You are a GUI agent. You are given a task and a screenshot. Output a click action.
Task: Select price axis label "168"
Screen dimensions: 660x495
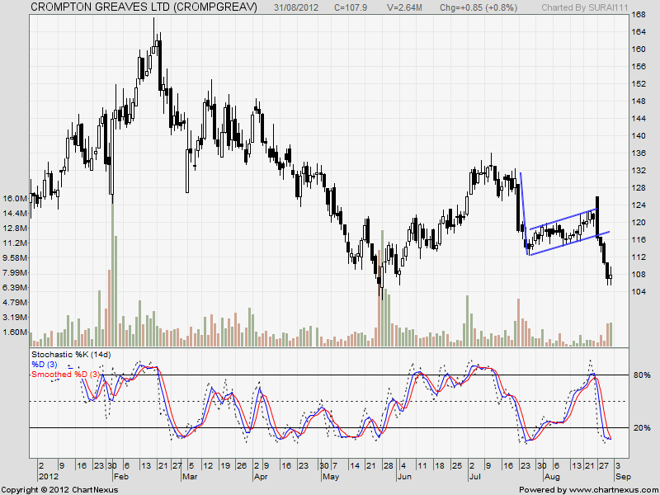pos(639,15)
